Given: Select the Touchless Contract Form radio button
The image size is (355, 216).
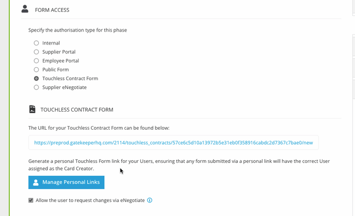Looking at the screenshot, I should [36, 78].
